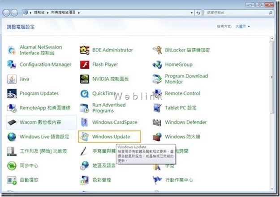Click the 地區及語言 label
Image resolution: width=280 pixels, height=197 pixels.
[x=104, y=165]
